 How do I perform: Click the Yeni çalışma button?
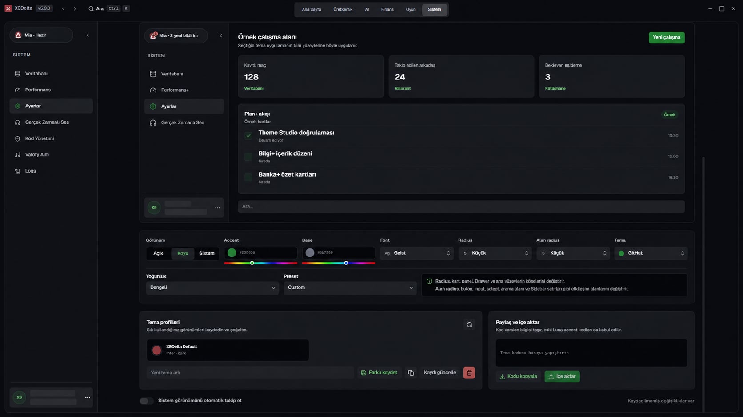pos(667,38)
